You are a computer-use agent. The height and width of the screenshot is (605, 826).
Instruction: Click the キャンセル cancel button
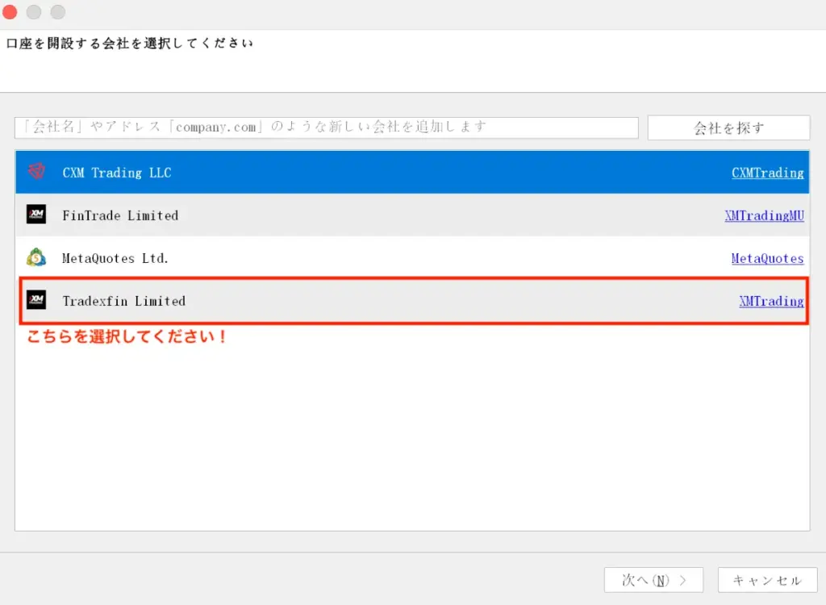click(x=766, y=579)
